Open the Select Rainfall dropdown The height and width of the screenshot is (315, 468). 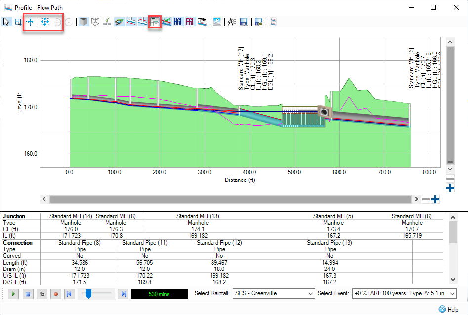[x=274, y=294]
